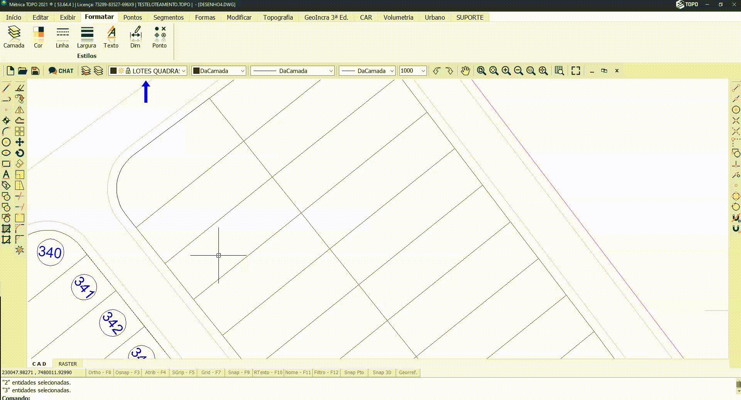
Task: Open the LOTES QUADRAS layer dropdown
Action: [183, 71]
